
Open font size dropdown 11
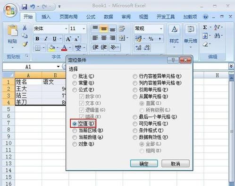[84, 29]
